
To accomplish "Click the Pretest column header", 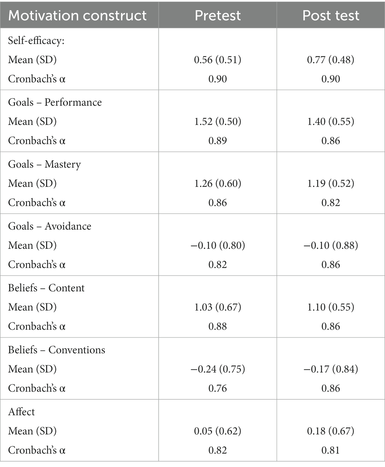I will pos(218,15).
